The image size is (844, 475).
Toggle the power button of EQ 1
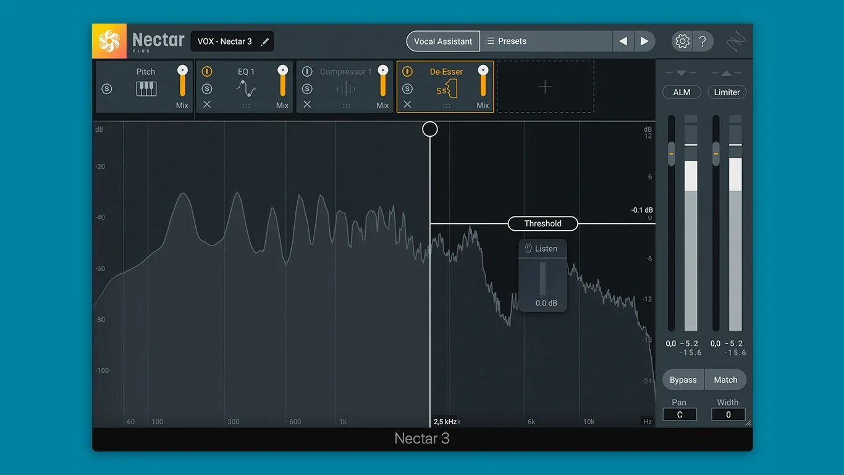click(207, 72)
